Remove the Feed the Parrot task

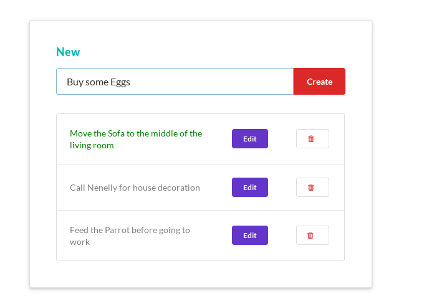312,236
